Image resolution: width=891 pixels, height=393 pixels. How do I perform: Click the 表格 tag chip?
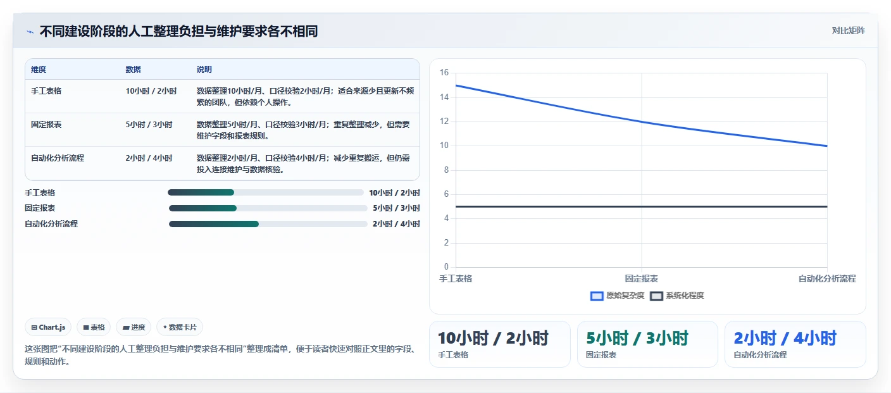(x=94, y=327)
